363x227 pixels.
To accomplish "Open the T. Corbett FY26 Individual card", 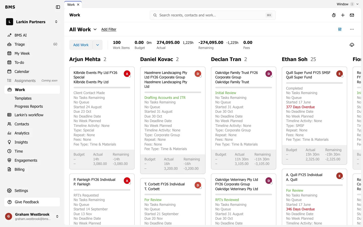I will (x=173, y=202).
